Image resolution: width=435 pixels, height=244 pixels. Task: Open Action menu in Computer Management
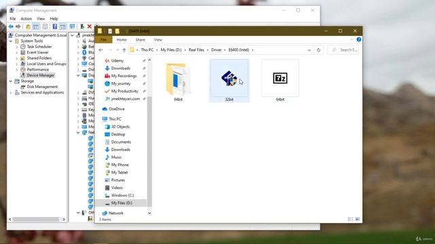26,19
